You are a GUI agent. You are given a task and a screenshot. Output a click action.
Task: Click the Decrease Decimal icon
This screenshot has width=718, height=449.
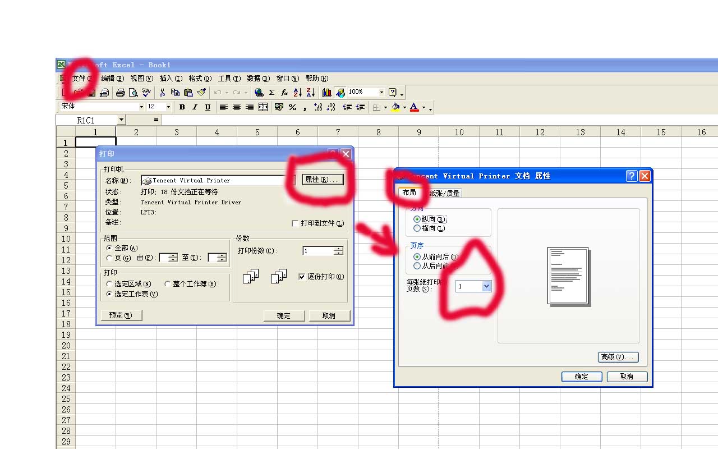[x=331, y=107]
